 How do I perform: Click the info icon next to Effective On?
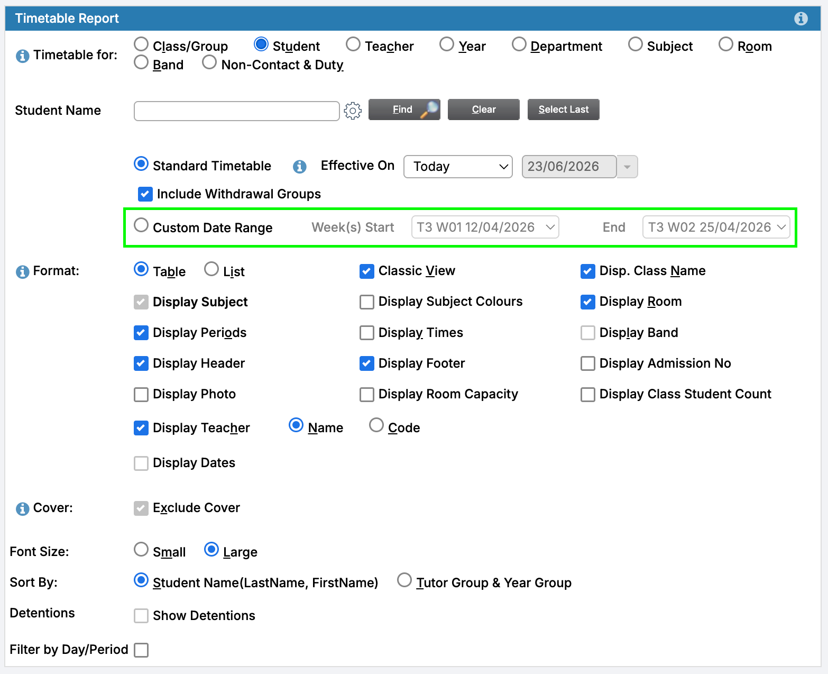300,167
